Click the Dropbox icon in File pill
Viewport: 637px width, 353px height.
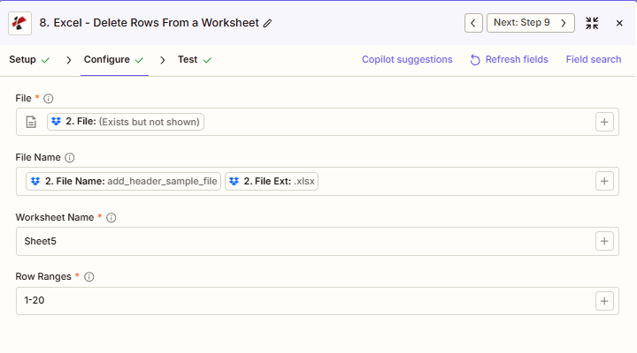click(x=56, y=122)
